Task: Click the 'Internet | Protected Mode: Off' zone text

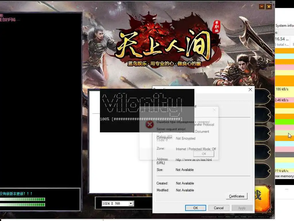Action: coord(196,149)
